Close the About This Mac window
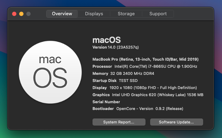This screenshot has width=222, height=138. [x=14, y=14]
